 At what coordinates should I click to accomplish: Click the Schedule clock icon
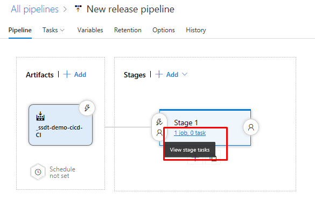38,172
